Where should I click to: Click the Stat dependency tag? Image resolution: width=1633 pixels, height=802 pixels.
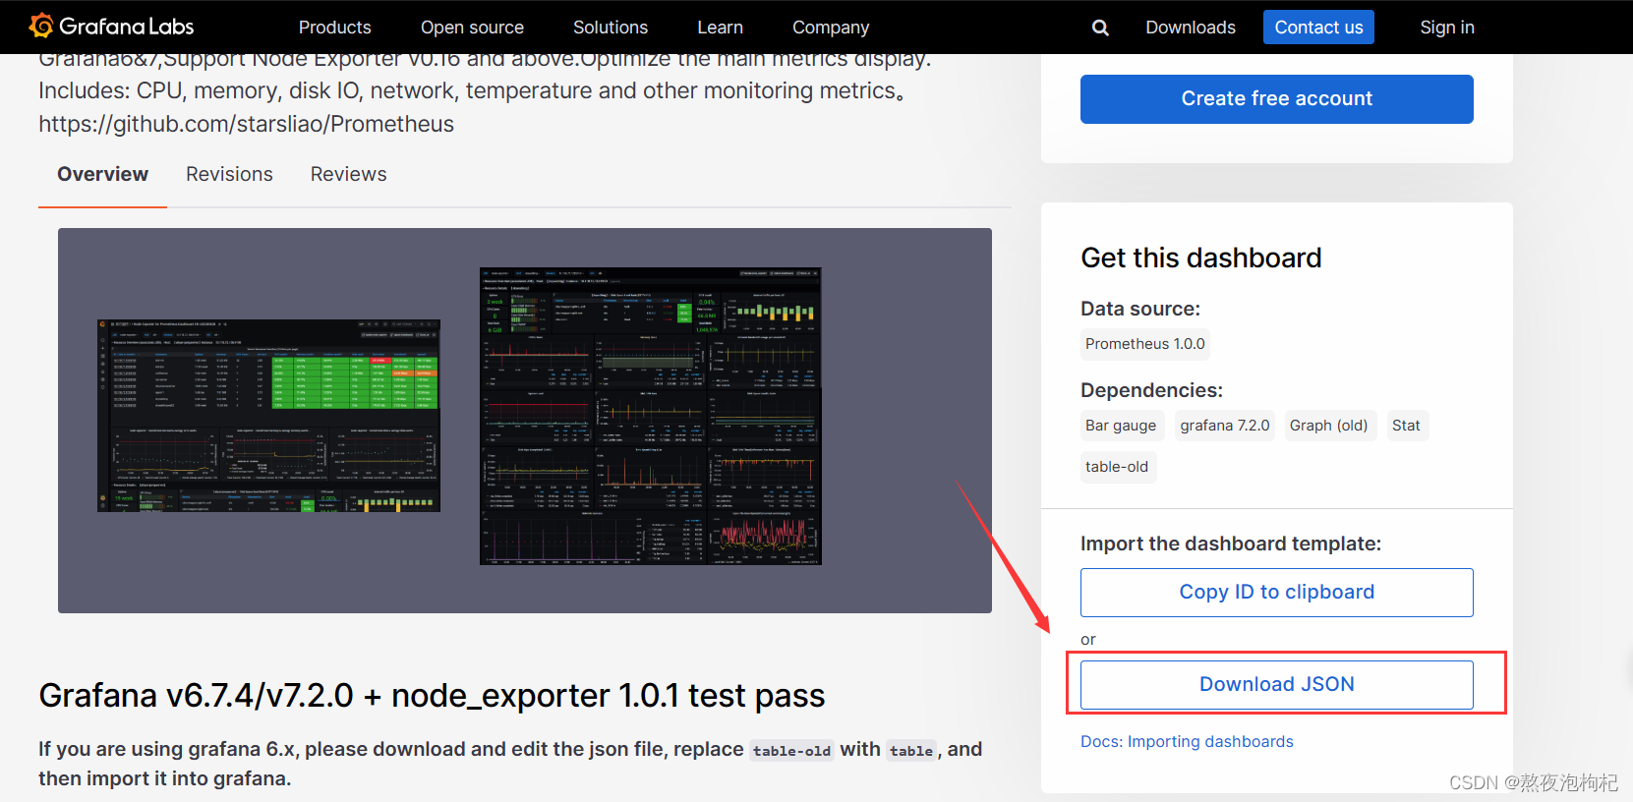click(x=1406, y=426)
